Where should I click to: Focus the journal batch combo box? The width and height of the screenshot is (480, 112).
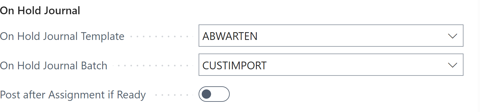(331, 65)
